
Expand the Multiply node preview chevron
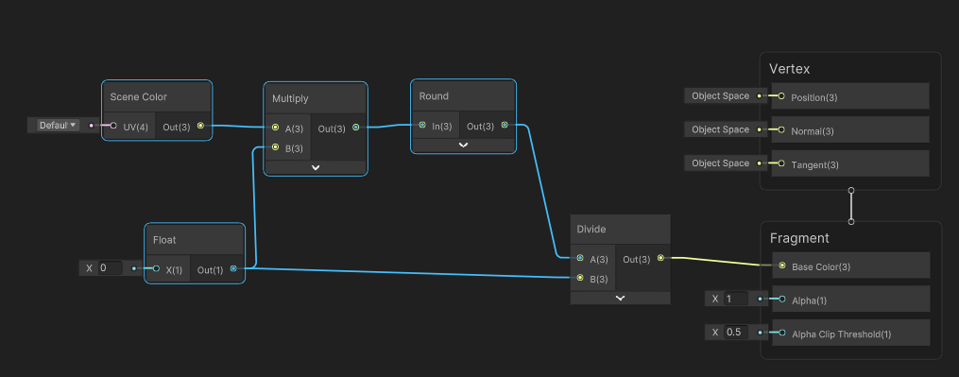point(316,167)
